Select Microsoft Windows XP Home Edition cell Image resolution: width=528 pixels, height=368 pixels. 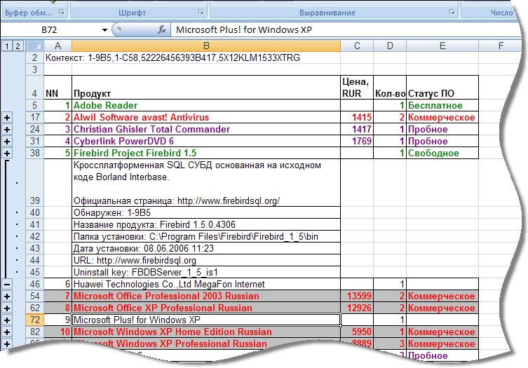coord(206,332)
